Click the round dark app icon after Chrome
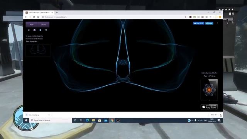This screenshot has width=247, height=139. [118, 120]
